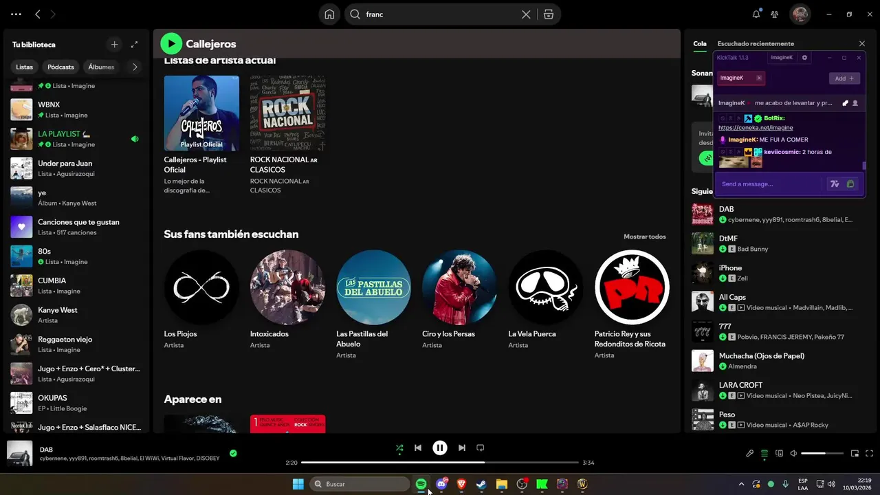
Task: Open Callejeros - Playlist Oficial cover
Action: tap(201, 113)
